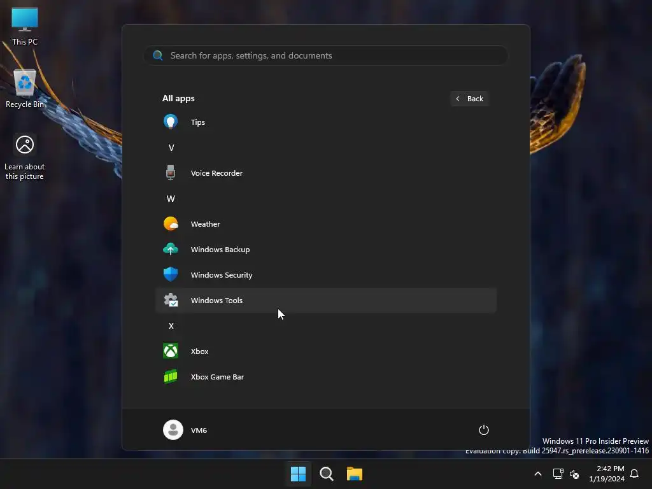Open the power options button
652x489 pixels.
pos(484,430)
